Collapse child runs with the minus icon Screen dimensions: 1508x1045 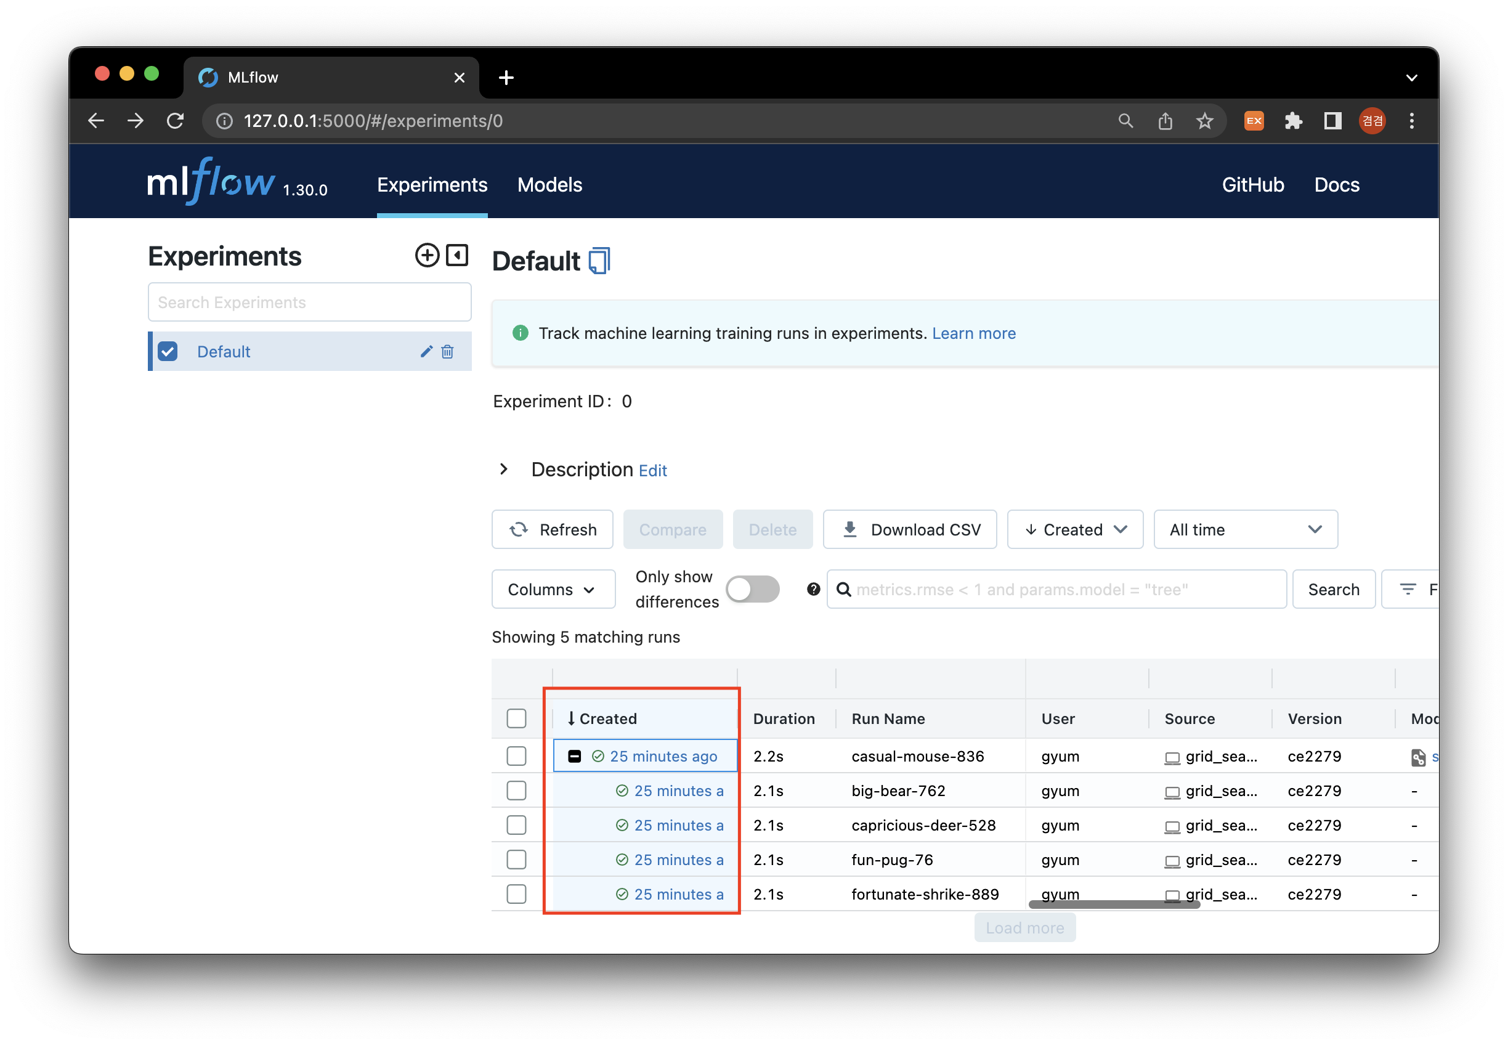click(x=574, y=756)
